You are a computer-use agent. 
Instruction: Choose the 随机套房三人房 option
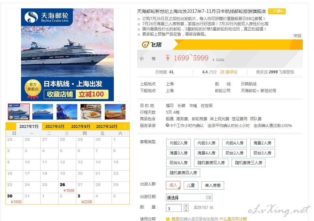(x=249, y=163)
